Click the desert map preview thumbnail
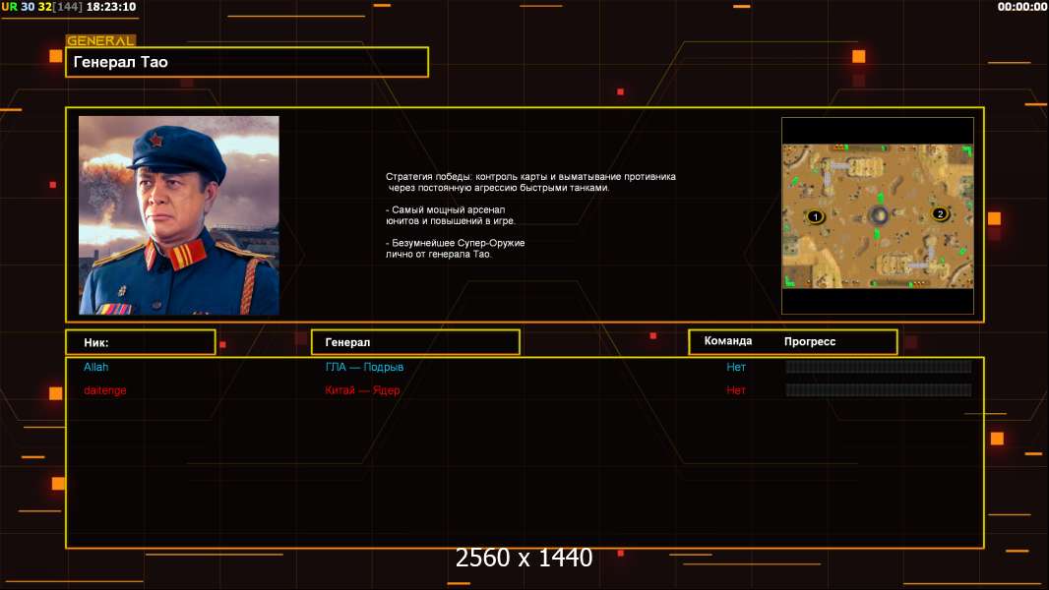The height and width of the screenshot is (590, 1049). tap(878, 215)
